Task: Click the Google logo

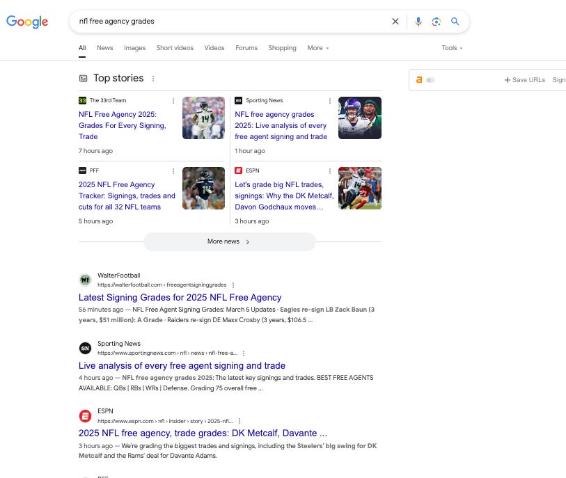Action: coord(27,22)
